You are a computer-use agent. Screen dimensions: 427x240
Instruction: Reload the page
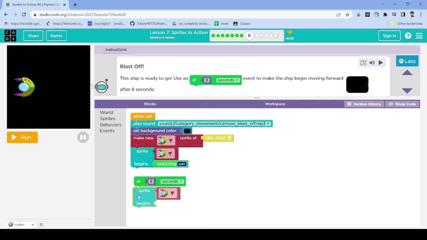coord(24,15)
